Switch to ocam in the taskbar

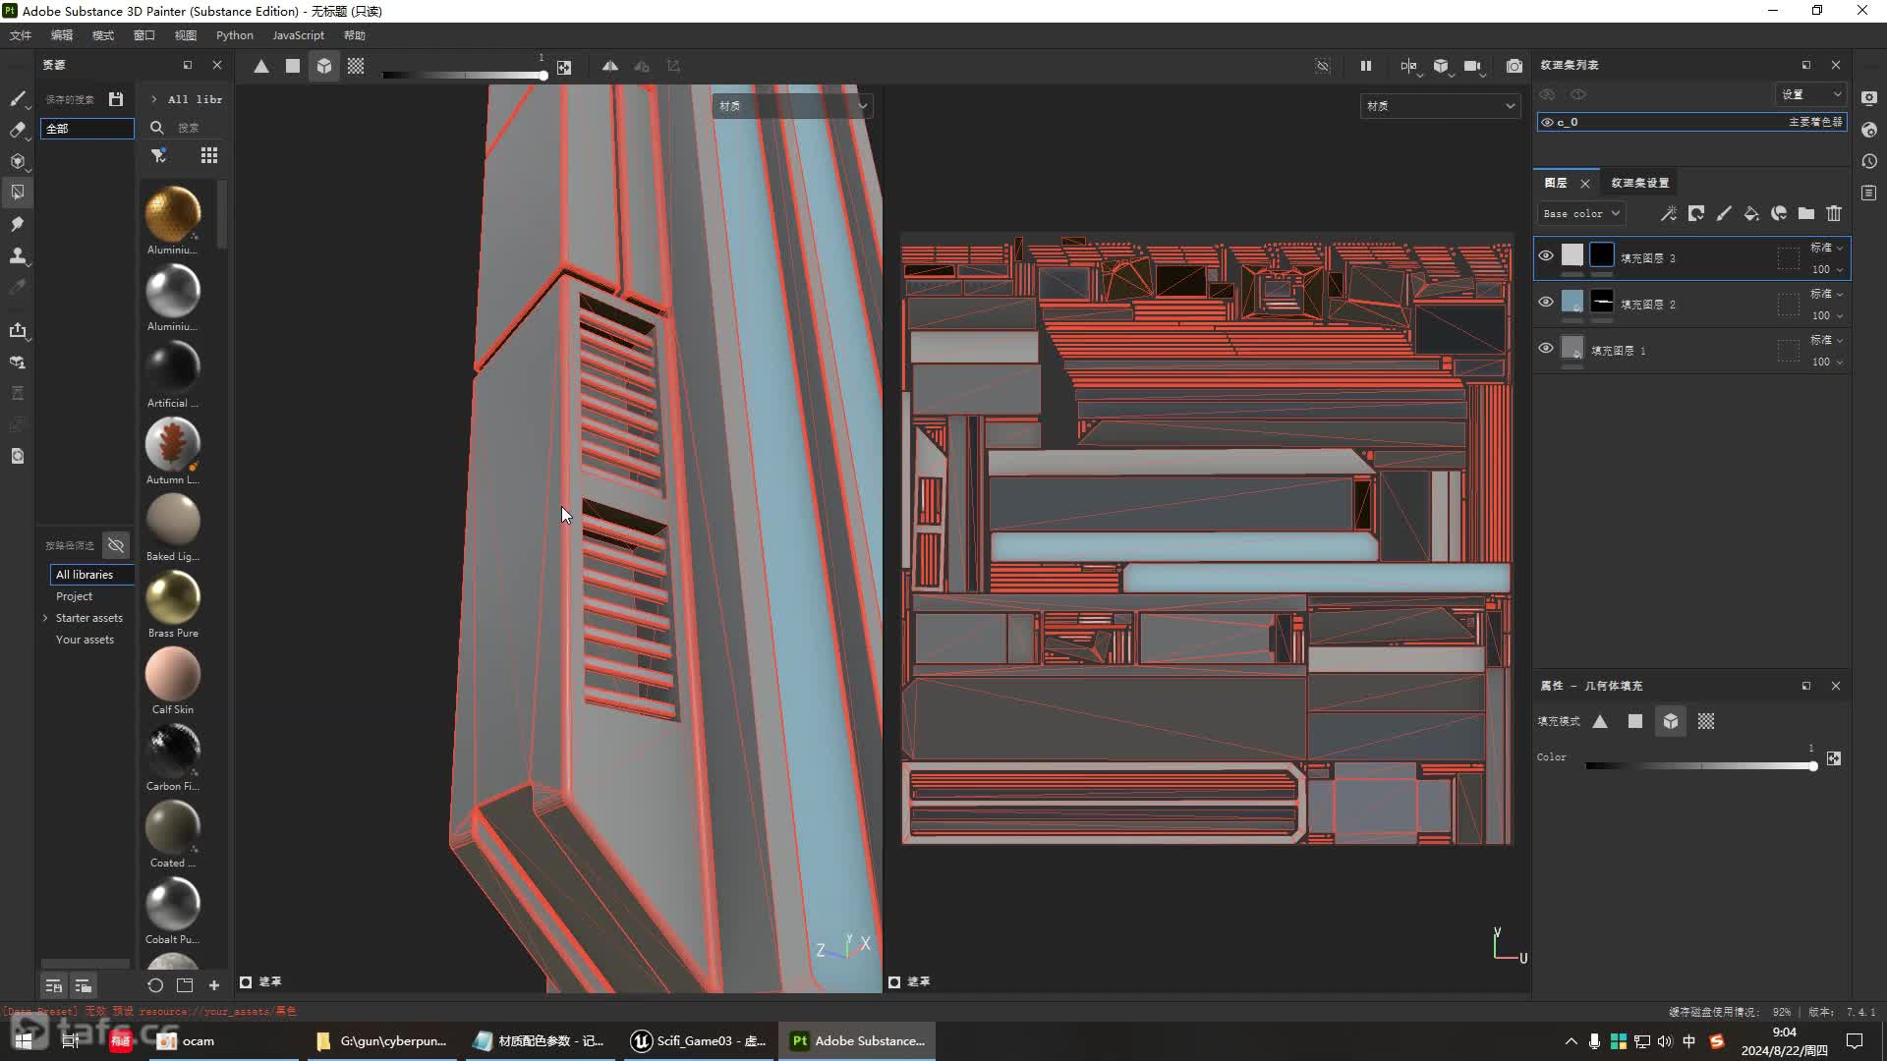coord(224,1040)
